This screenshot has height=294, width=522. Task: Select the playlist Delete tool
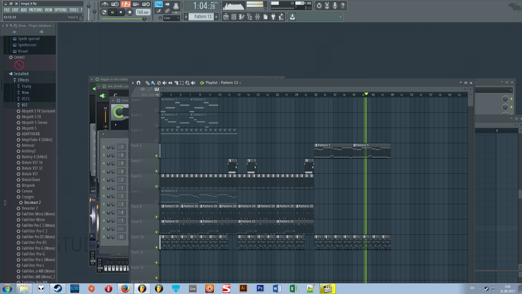click(x=159, y=83)
